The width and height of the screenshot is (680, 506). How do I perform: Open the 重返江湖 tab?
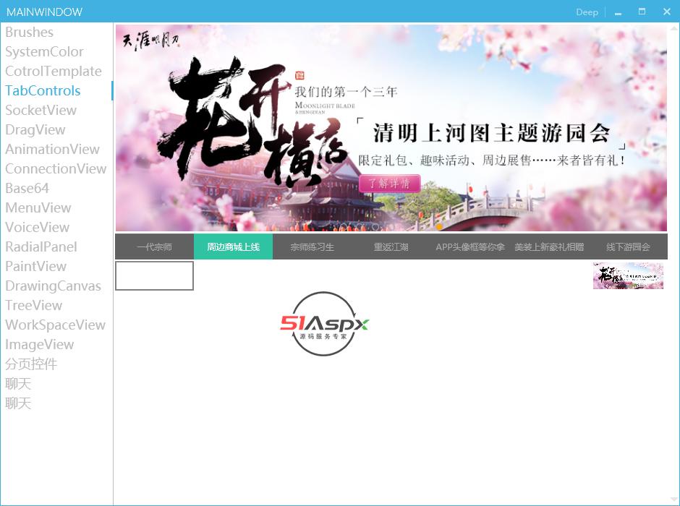(391, 247)
